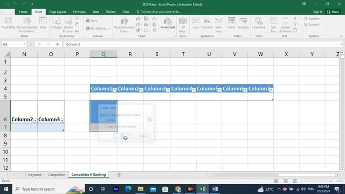Add a Timeline filter
345x194 pixels.
click(x=243, y=23)
